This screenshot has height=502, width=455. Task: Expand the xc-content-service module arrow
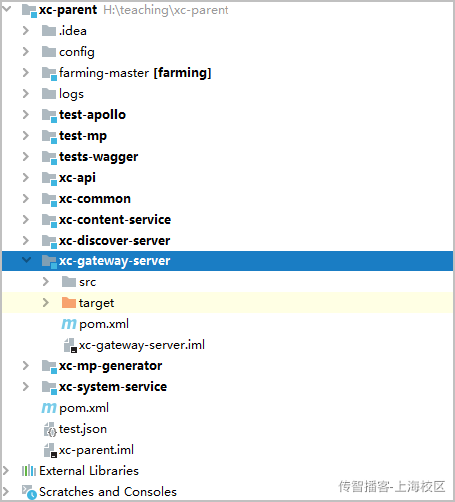pos(26,220)
